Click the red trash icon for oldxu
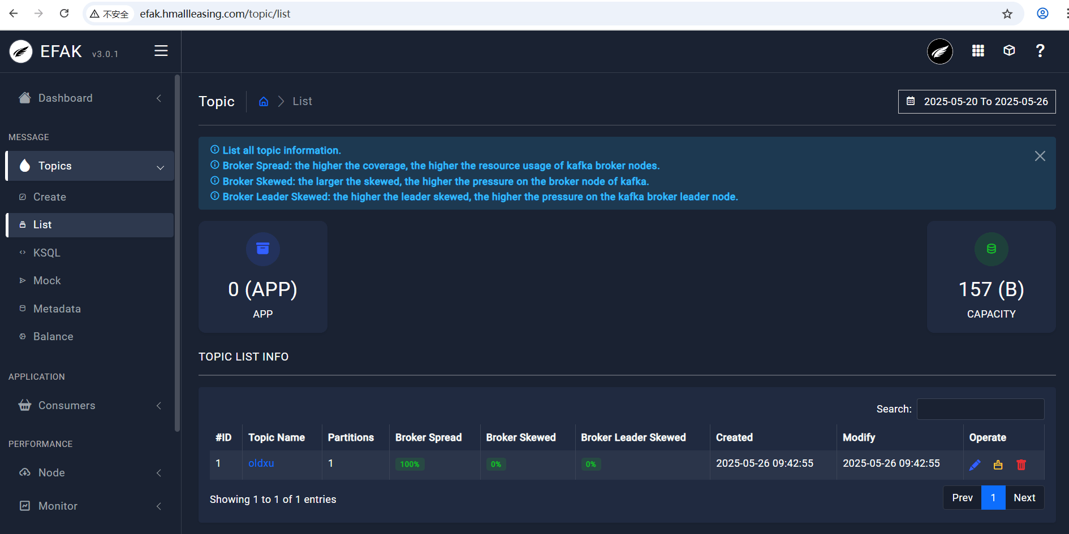The width and height of the screenshot is (1069, 534). pyautogui.click(x=1021, y=464)
